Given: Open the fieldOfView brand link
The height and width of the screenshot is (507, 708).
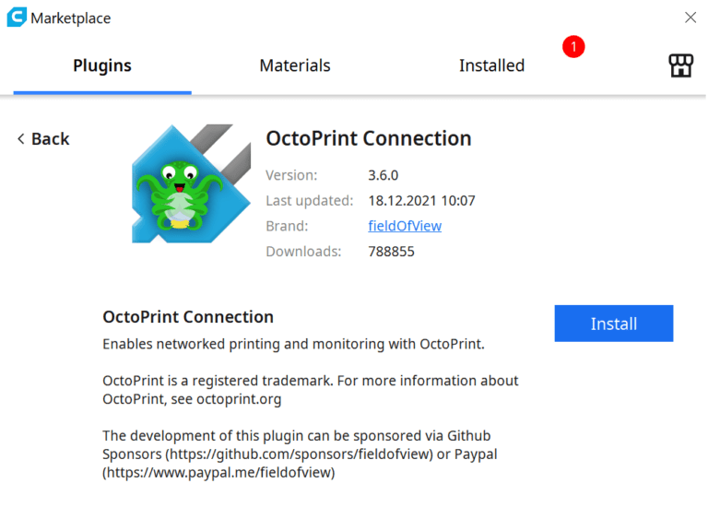Looking at the screenshot, I should (x=405, y=226).
